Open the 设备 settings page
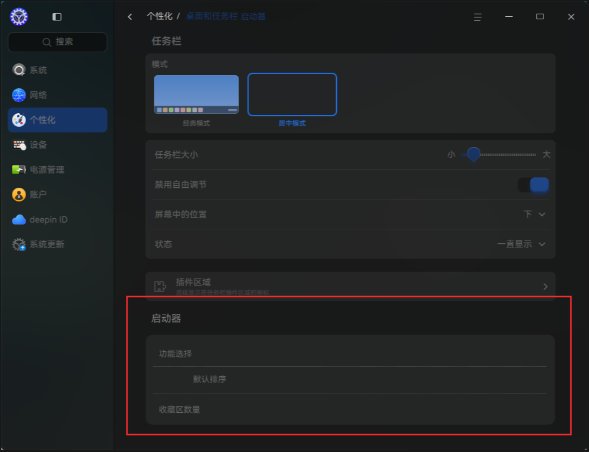This screenshot has width=589, height=452. click(57, 145)
